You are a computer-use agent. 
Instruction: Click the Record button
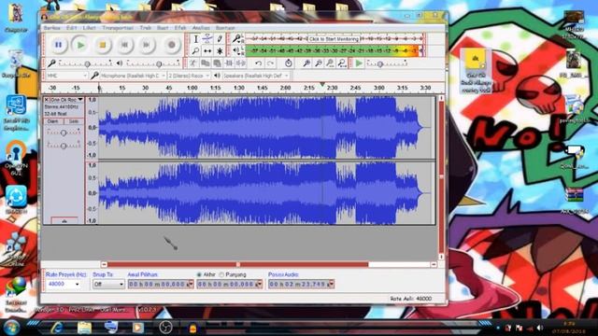pos(172,45)
